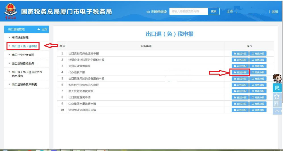Image resolution: width=283 pixels, height=151 pixels.
Task: Click 离线申报 for 出口货物劳务免退税申报
Action: [x=258, y=54]
